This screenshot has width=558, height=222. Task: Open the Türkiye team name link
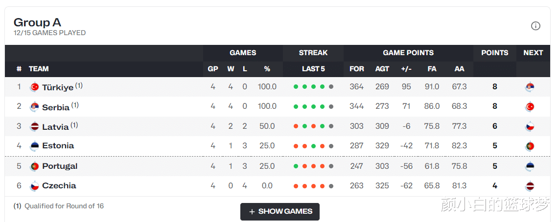pyautogui.click(x=58, y=87)
